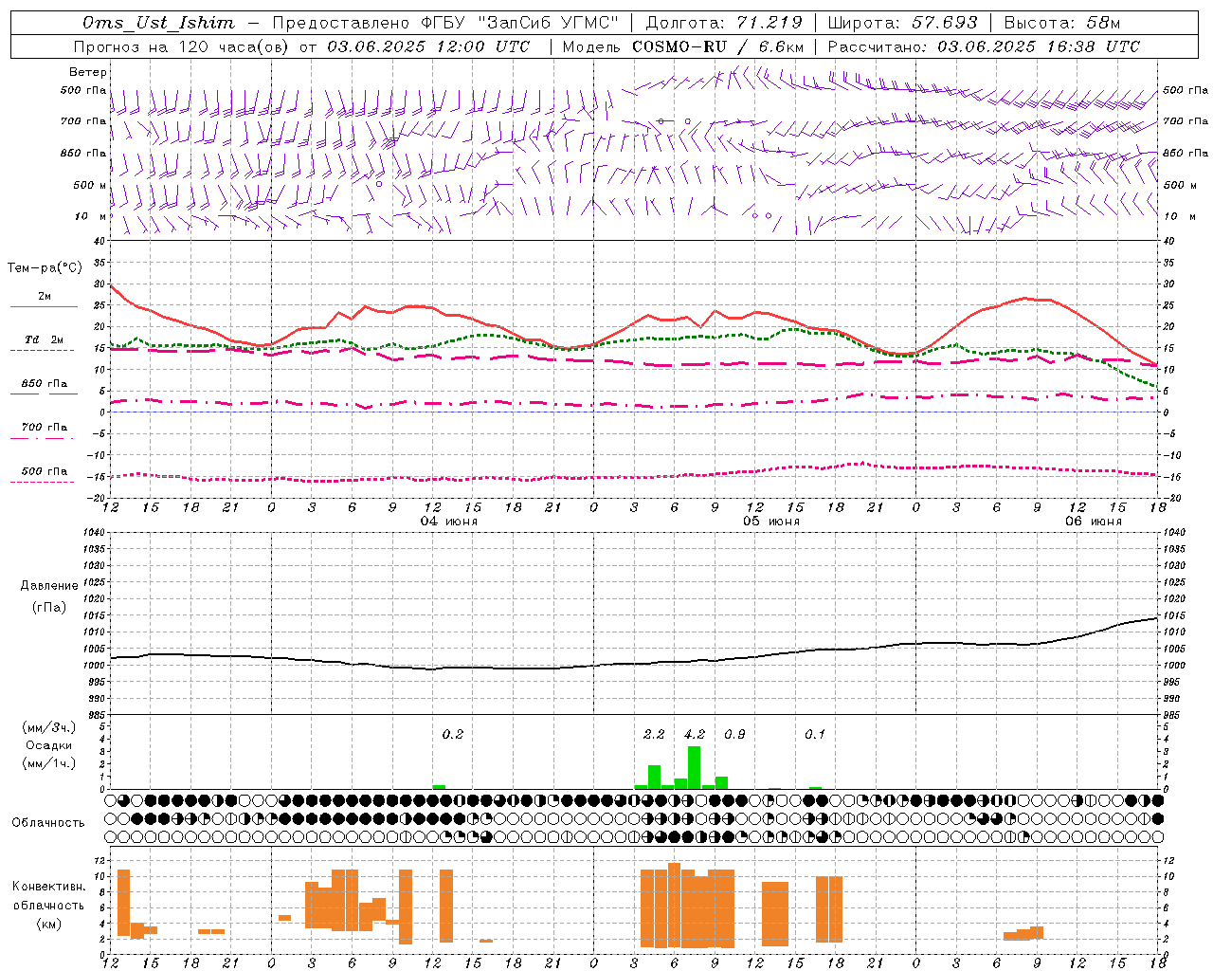Click the precipitation value "0.1"

click(x=815, y=734)
